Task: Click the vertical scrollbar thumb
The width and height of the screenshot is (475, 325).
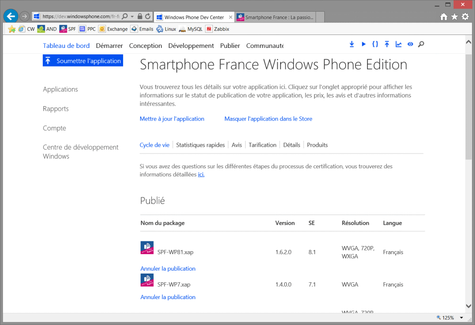Action: coord(469,107)
